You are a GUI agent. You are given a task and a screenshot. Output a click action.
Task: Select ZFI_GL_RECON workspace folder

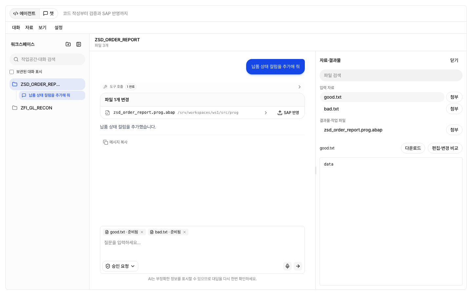click(47, 108)
